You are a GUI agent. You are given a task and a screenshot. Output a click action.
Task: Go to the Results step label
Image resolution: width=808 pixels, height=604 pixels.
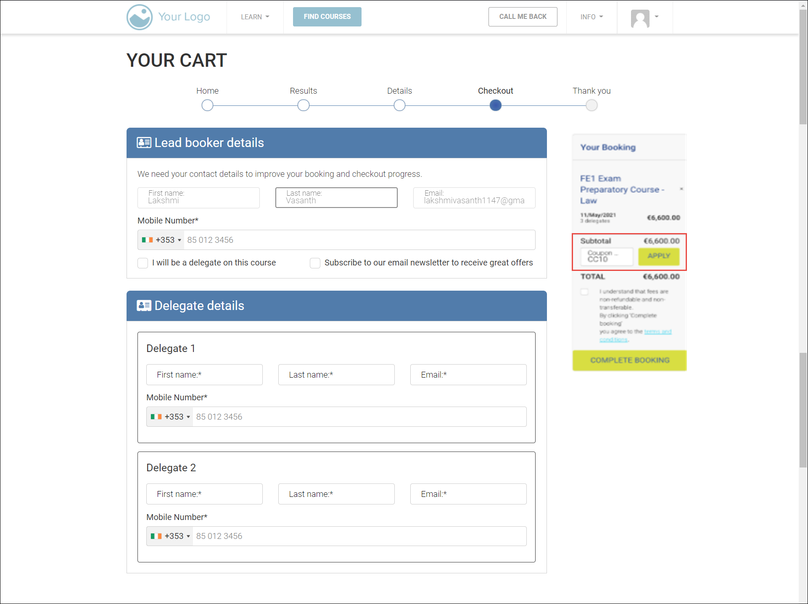(303, 91)
